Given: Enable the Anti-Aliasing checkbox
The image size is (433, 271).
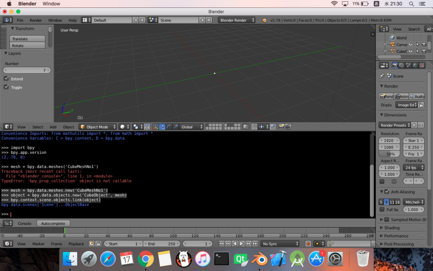Looking at the screenshot, I should click(x=387, y=192).
